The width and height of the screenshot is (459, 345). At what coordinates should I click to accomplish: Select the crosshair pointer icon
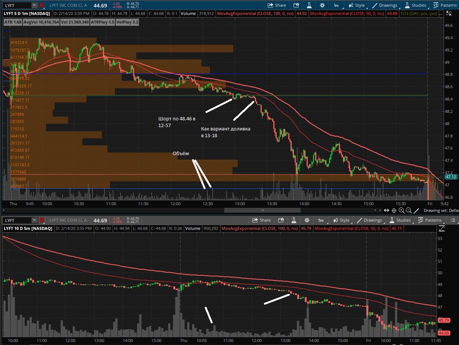point(394,210)
